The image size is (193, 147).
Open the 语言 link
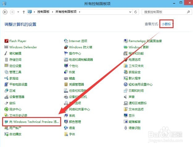(72, 128)
